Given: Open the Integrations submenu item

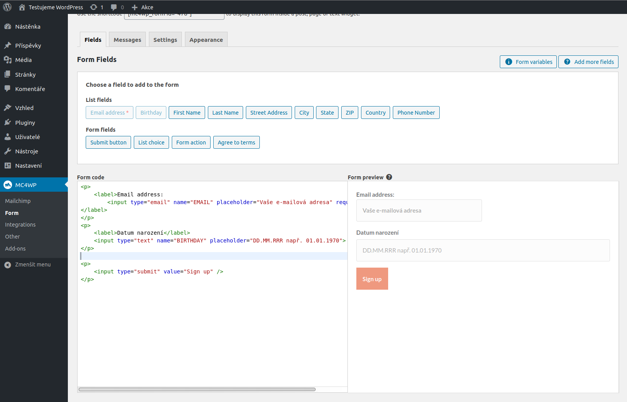Looking at the screenshot, I should tap(20, 225).
